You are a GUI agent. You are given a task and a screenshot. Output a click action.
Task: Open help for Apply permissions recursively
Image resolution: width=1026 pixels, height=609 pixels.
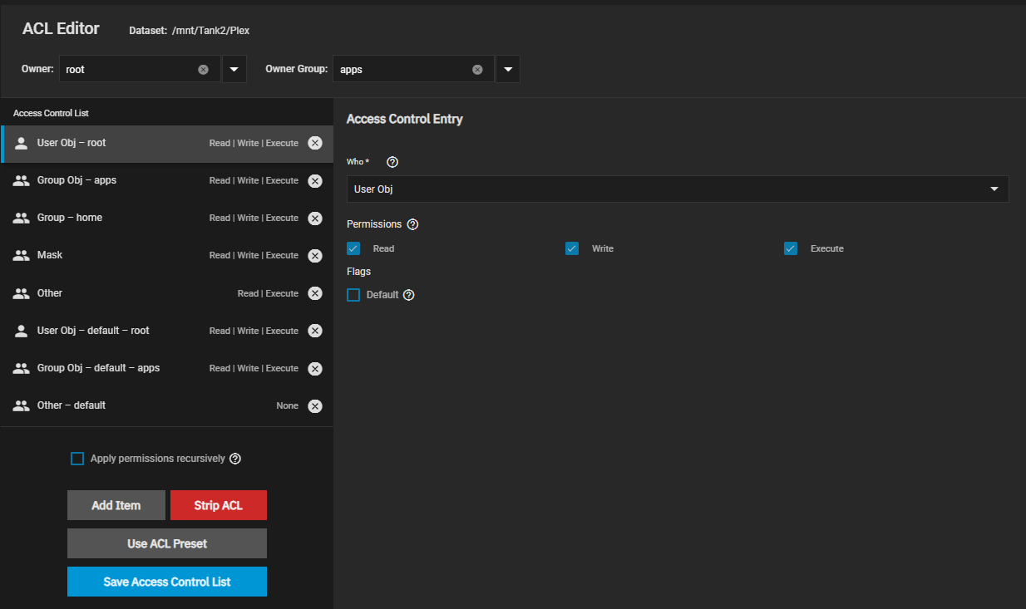tap(235, 459)
